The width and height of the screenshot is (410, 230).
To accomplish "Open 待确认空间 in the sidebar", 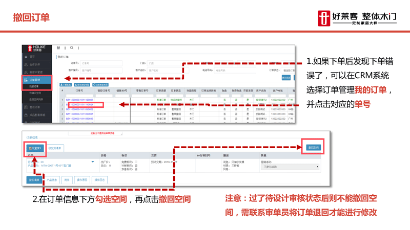I will pyautogui.click(x=35, y=93).
